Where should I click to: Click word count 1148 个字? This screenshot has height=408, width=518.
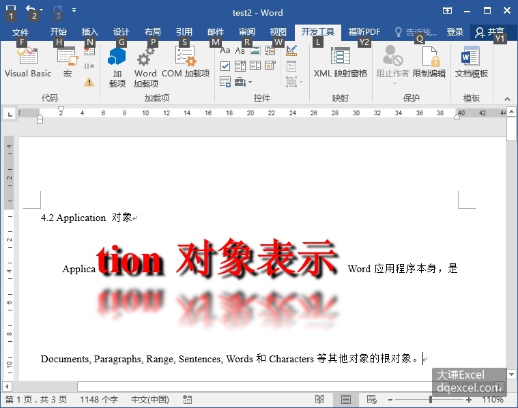point(99,399)
